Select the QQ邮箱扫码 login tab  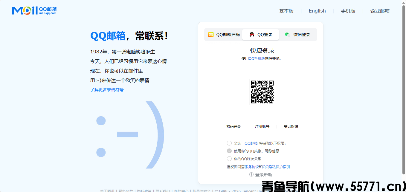(224, 35)
